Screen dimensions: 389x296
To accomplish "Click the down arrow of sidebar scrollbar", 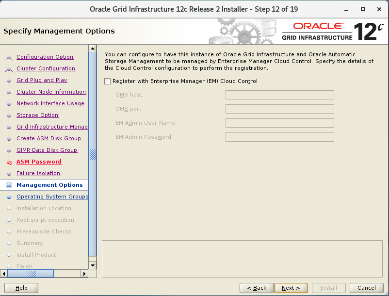I will (93, 265).
